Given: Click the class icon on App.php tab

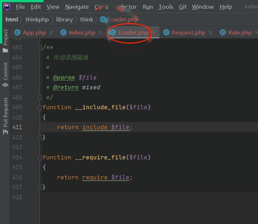Looking at the screenshot, I should coord(17,32).
